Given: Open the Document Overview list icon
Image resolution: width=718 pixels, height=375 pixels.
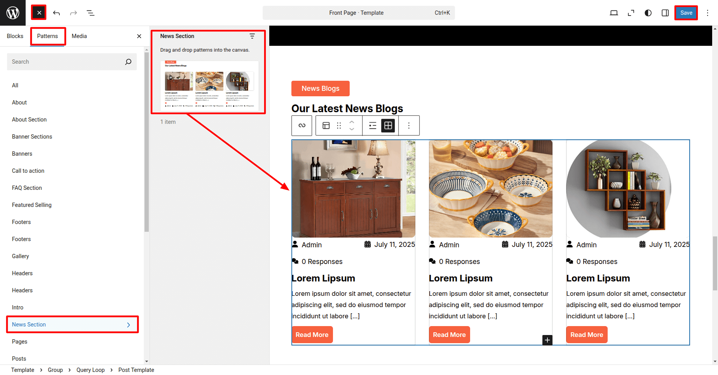Looking at the screenshot, I should [91, 13].
